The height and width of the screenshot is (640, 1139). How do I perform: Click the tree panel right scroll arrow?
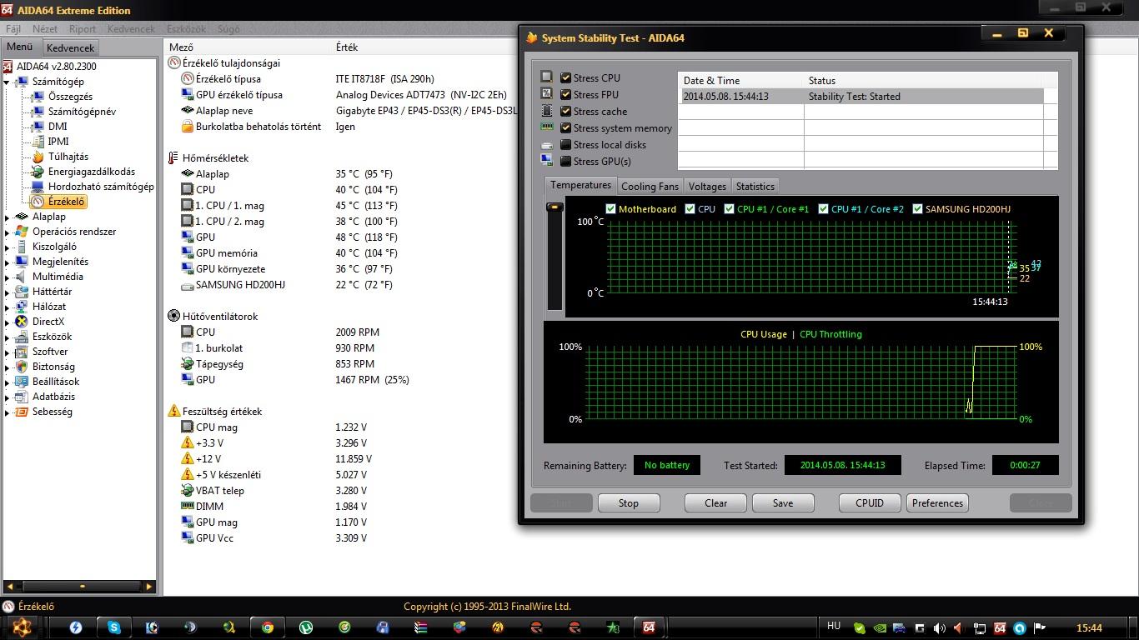point(149,587)
